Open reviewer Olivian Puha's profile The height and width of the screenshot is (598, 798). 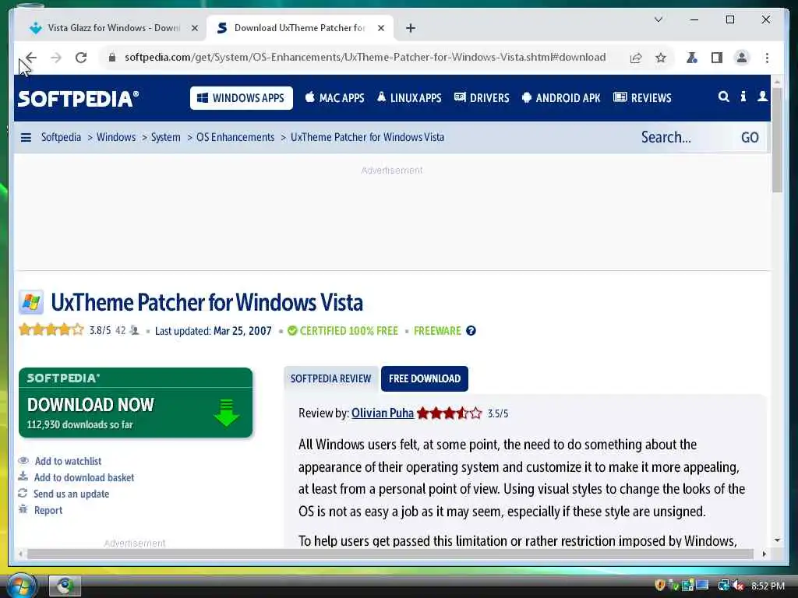click(x=382, y=413)
